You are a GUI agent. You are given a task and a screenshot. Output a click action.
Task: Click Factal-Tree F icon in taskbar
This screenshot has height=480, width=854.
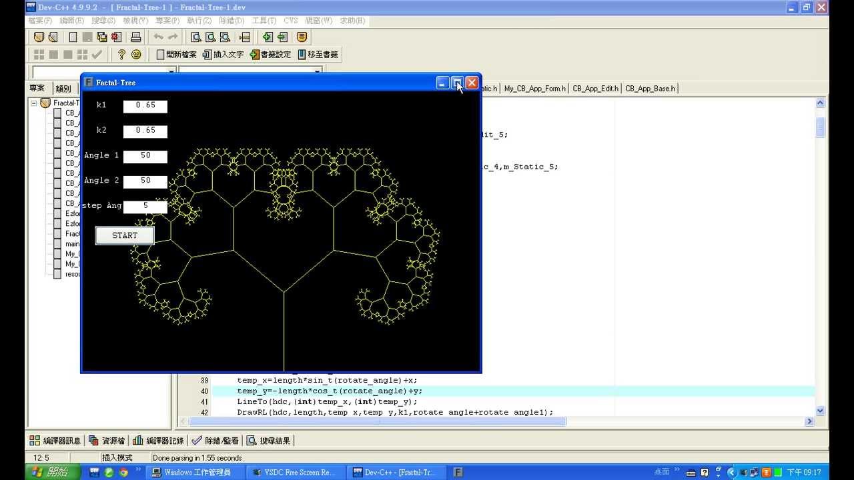[458, 472]
